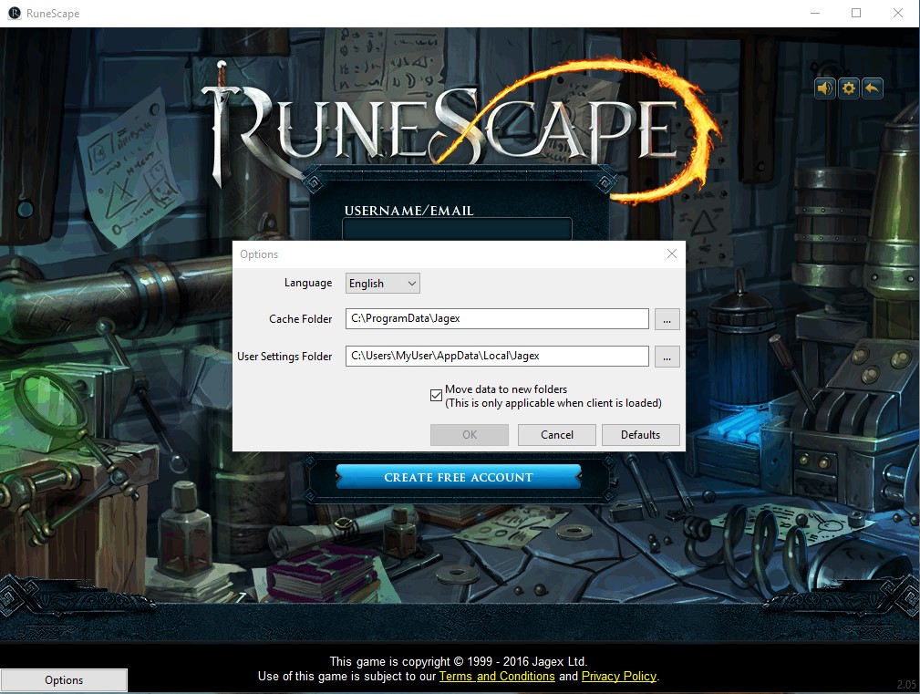Viewport: 920px width, 694px height.
Task: Click the "USERNAME/EMAIL" label
Action: tap(409, 211)
